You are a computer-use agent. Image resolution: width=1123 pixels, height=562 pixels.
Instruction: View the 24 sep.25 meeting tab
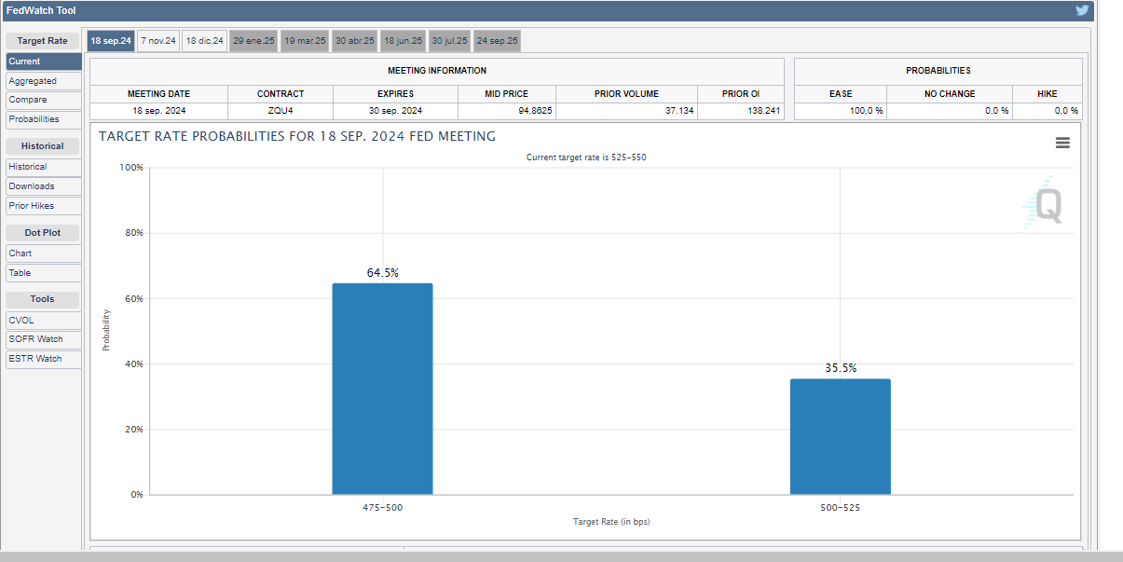497,41
